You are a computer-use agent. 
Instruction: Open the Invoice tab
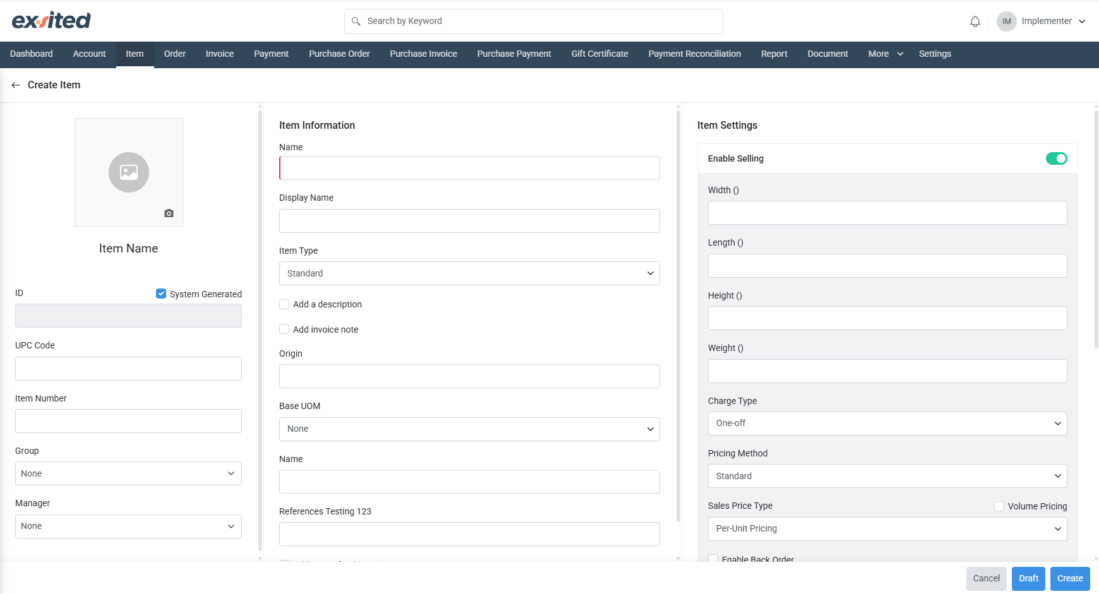tap(220, 54)
